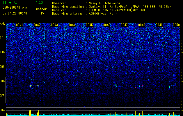Click the 0050 time marker
The width and height of the screenshot is (183, 116).
[x=176, y=25]
